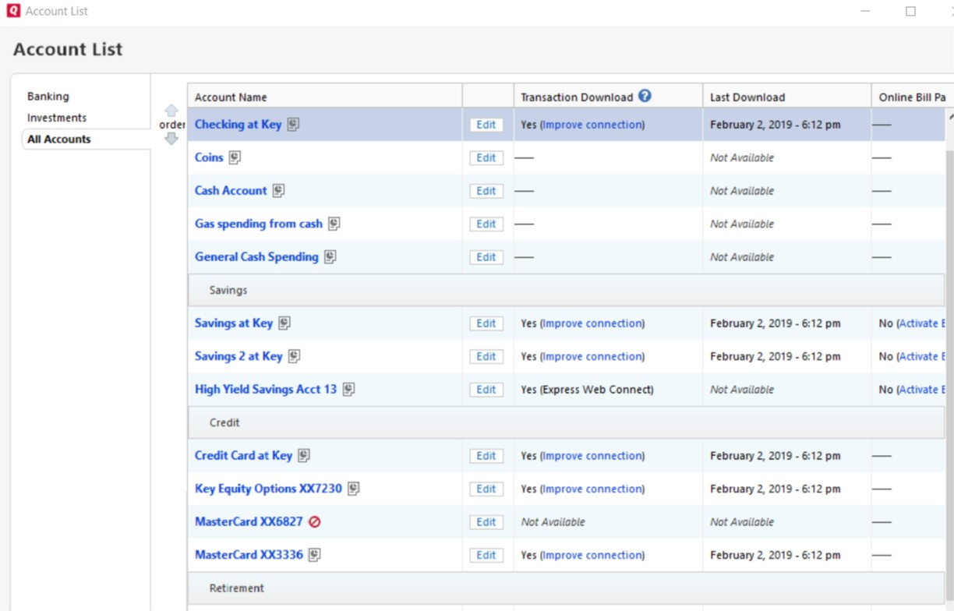This screenshot has height=611, width=954.
Task: Click register icon next to High Yield Savings Acct 13
Action: coord(348,390)
